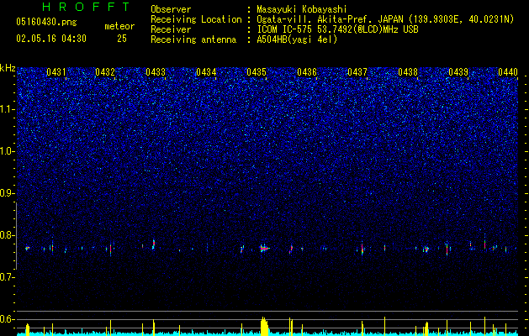
Task: Click the Observer label
Action: (x=171, y=9)
